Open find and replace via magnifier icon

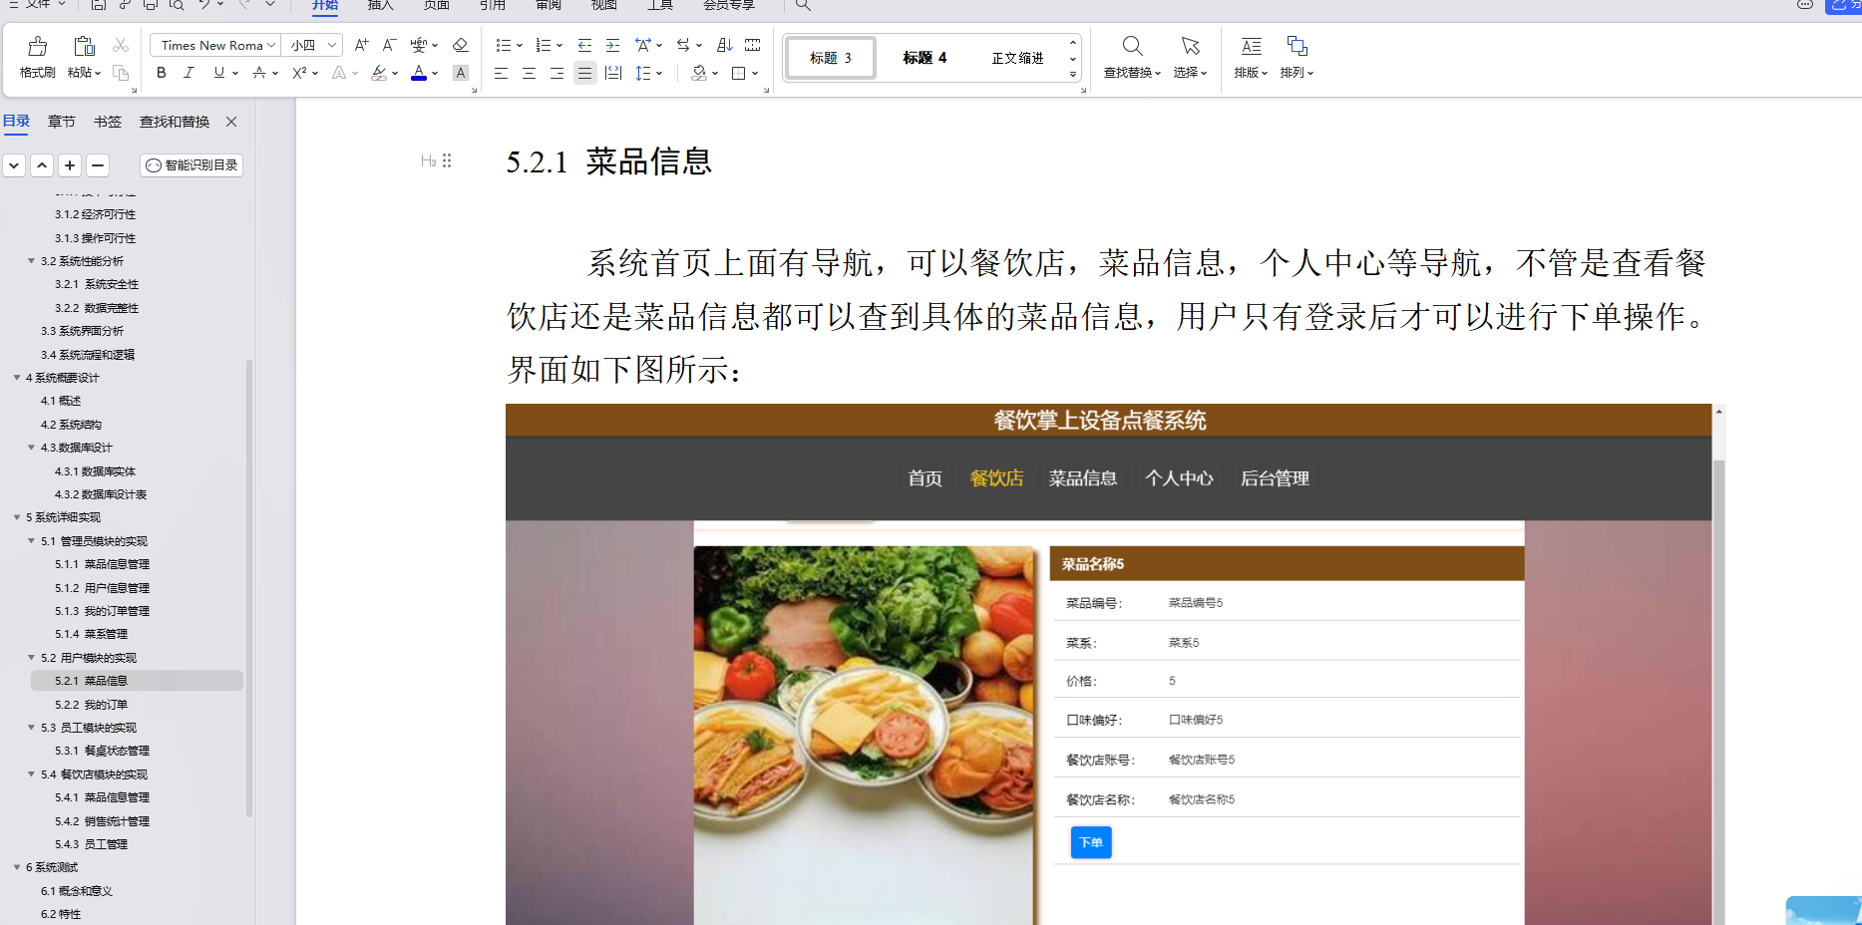[1130, 45]
